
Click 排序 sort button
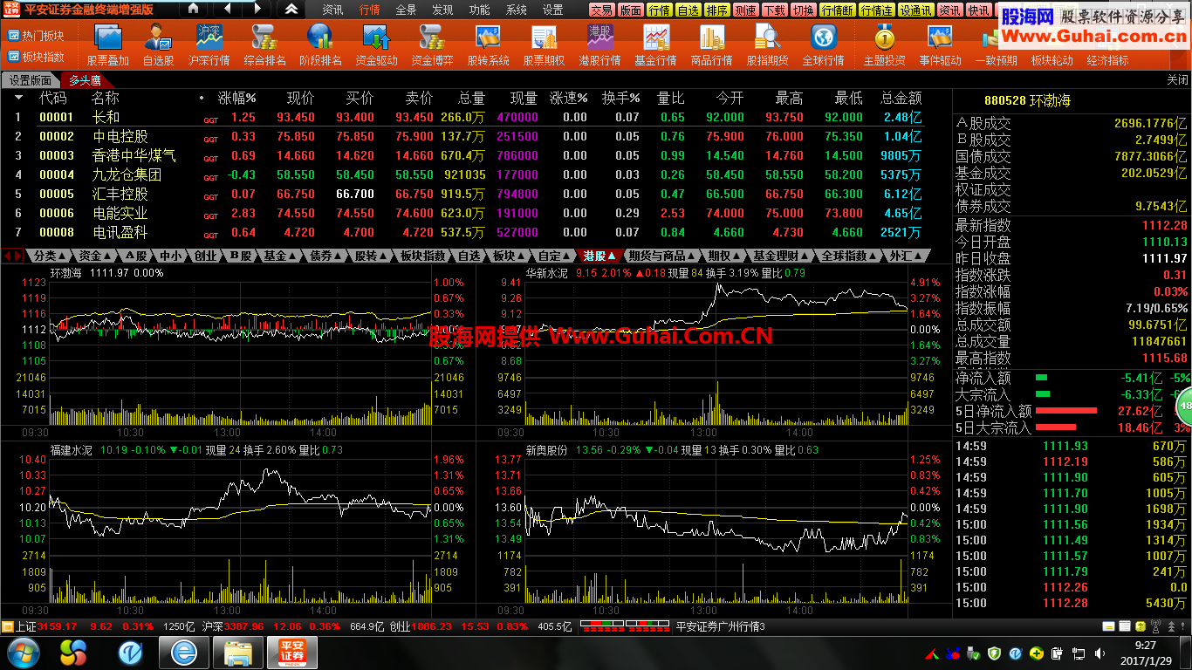click(717, 10)
